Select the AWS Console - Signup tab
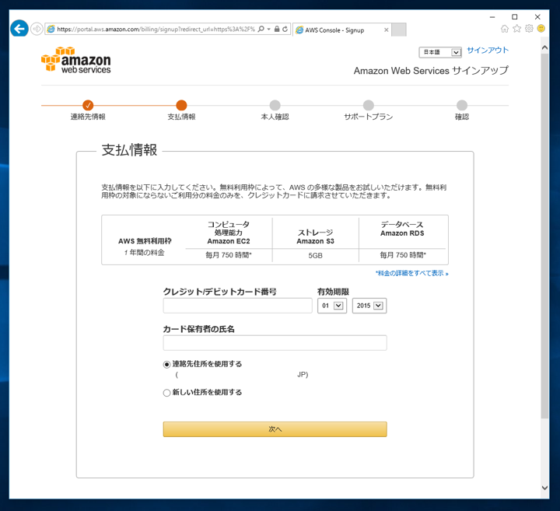Viewport: 560px width, 511px height. 339,30
